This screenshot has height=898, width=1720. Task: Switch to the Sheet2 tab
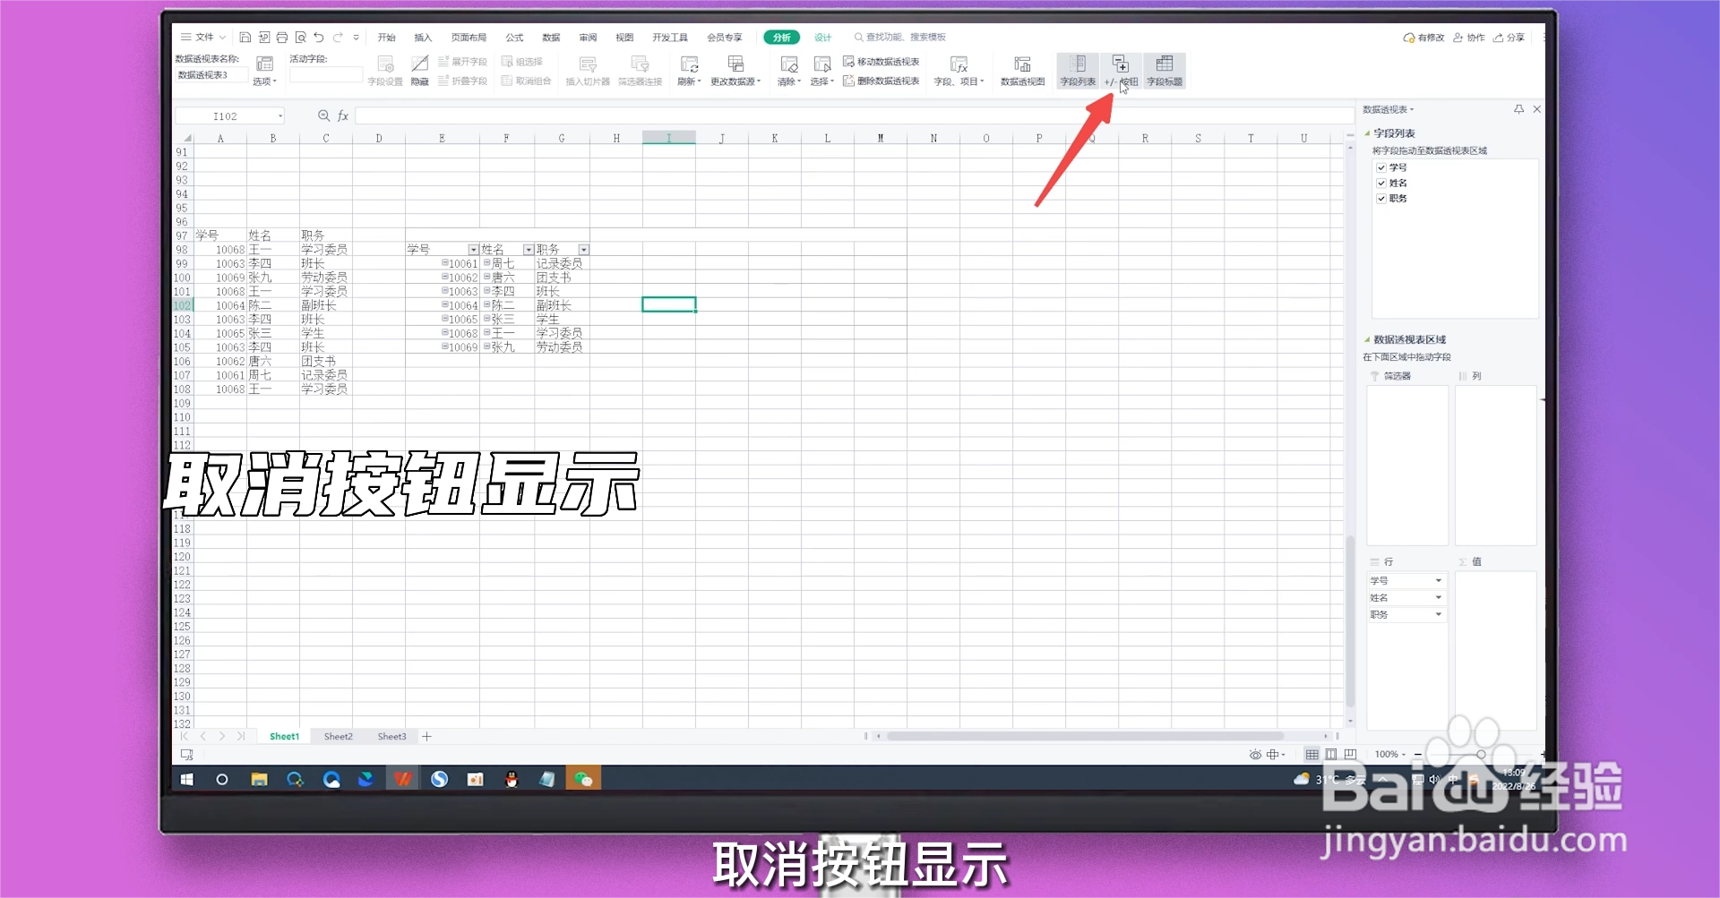click(338, 737)
